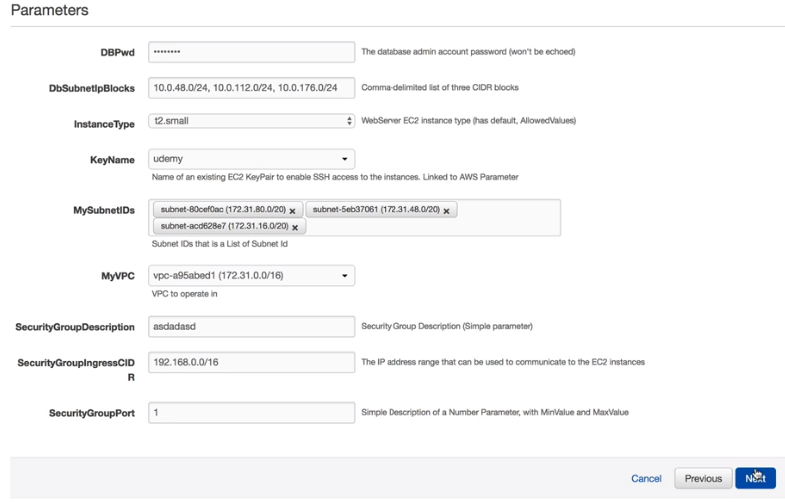Viewport: 785px width, 503px height.
Task: Click the SecurityGroupIngressCIDR input box
Action: coord(251,362)
